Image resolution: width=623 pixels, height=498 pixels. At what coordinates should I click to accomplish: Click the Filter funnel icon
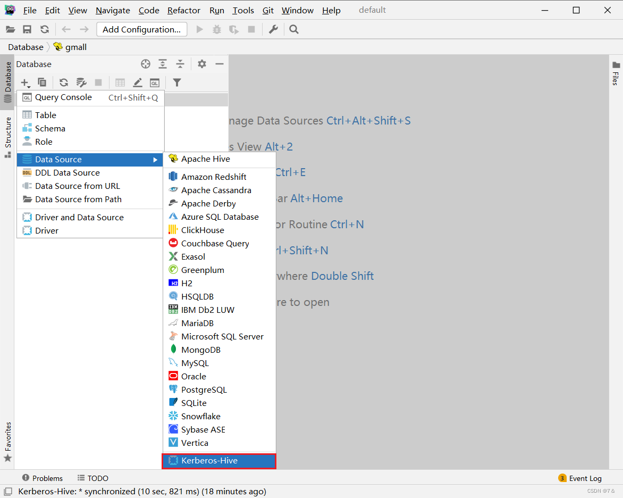coord(177,82)
